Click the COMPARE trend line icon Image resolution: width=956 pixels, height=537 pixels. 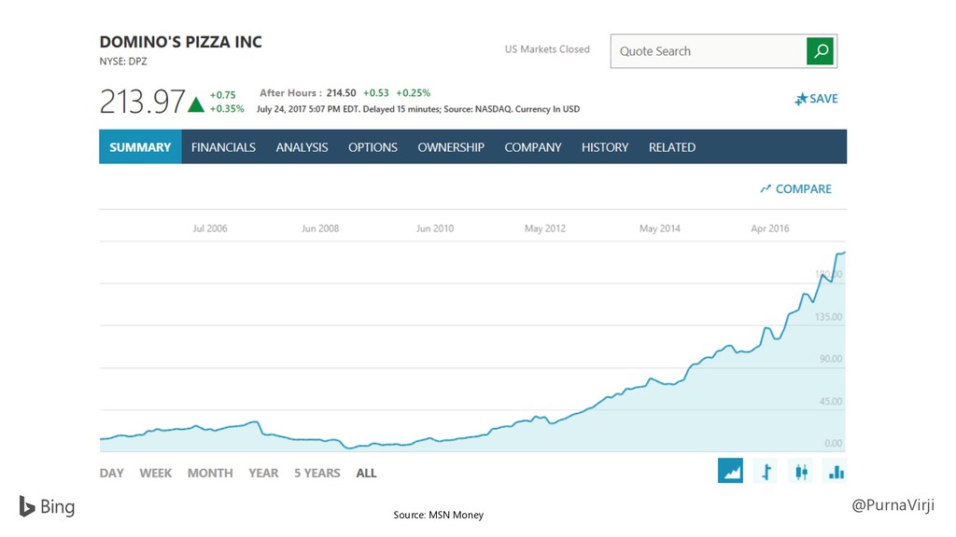[x=766, y=188]
